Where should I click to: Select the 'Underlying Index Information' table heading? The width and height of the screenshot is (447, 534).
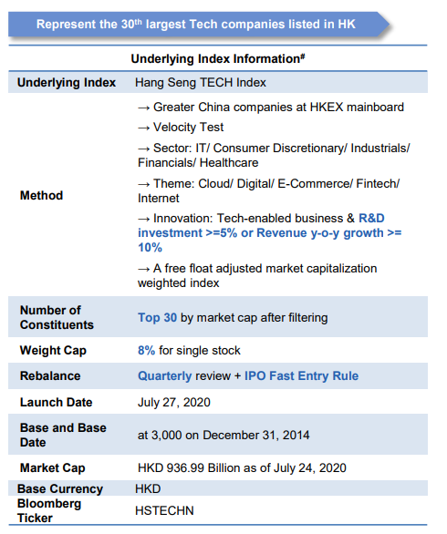tap(218, 59)
